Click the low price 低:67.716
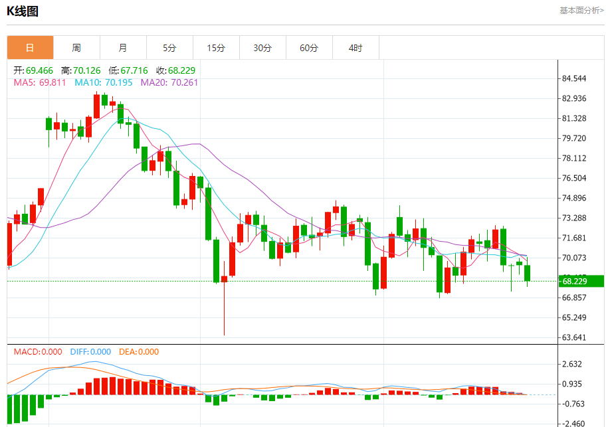Screen dimensions: 610x427 pos(128,70)
